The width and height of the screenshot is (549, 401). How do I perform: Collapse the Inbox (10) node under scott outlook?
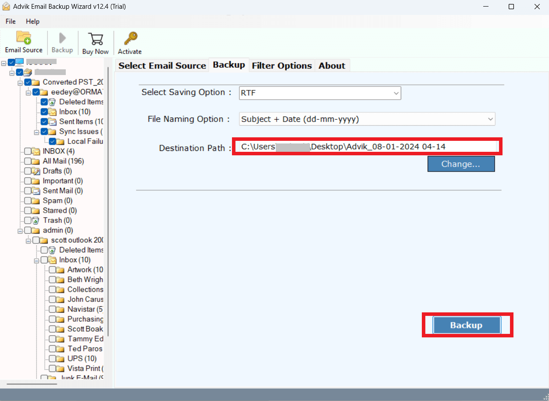[37, 260]
